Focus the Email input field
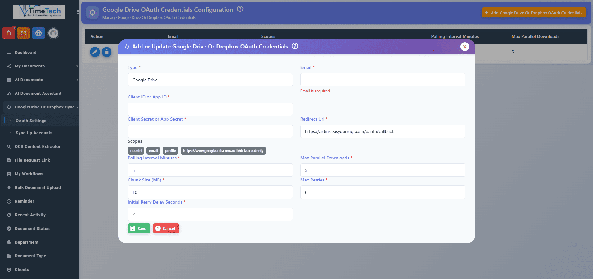 (x=383, y=80)
